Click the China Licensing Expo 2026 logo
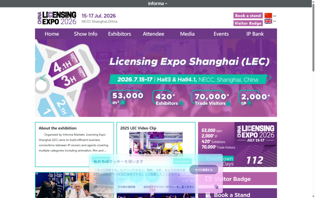This screenshot has height=198, width=315. [x=57, y=18]
